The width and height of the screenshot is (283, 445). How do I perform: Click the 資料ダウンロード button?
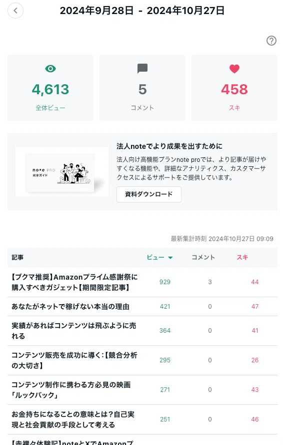(148, 194)
